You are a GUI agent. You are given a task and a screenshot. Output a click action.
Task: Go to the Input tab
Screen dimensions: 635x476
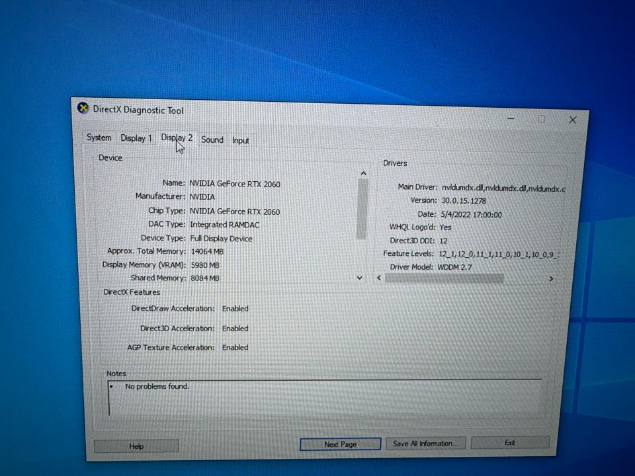pos(241,140)
